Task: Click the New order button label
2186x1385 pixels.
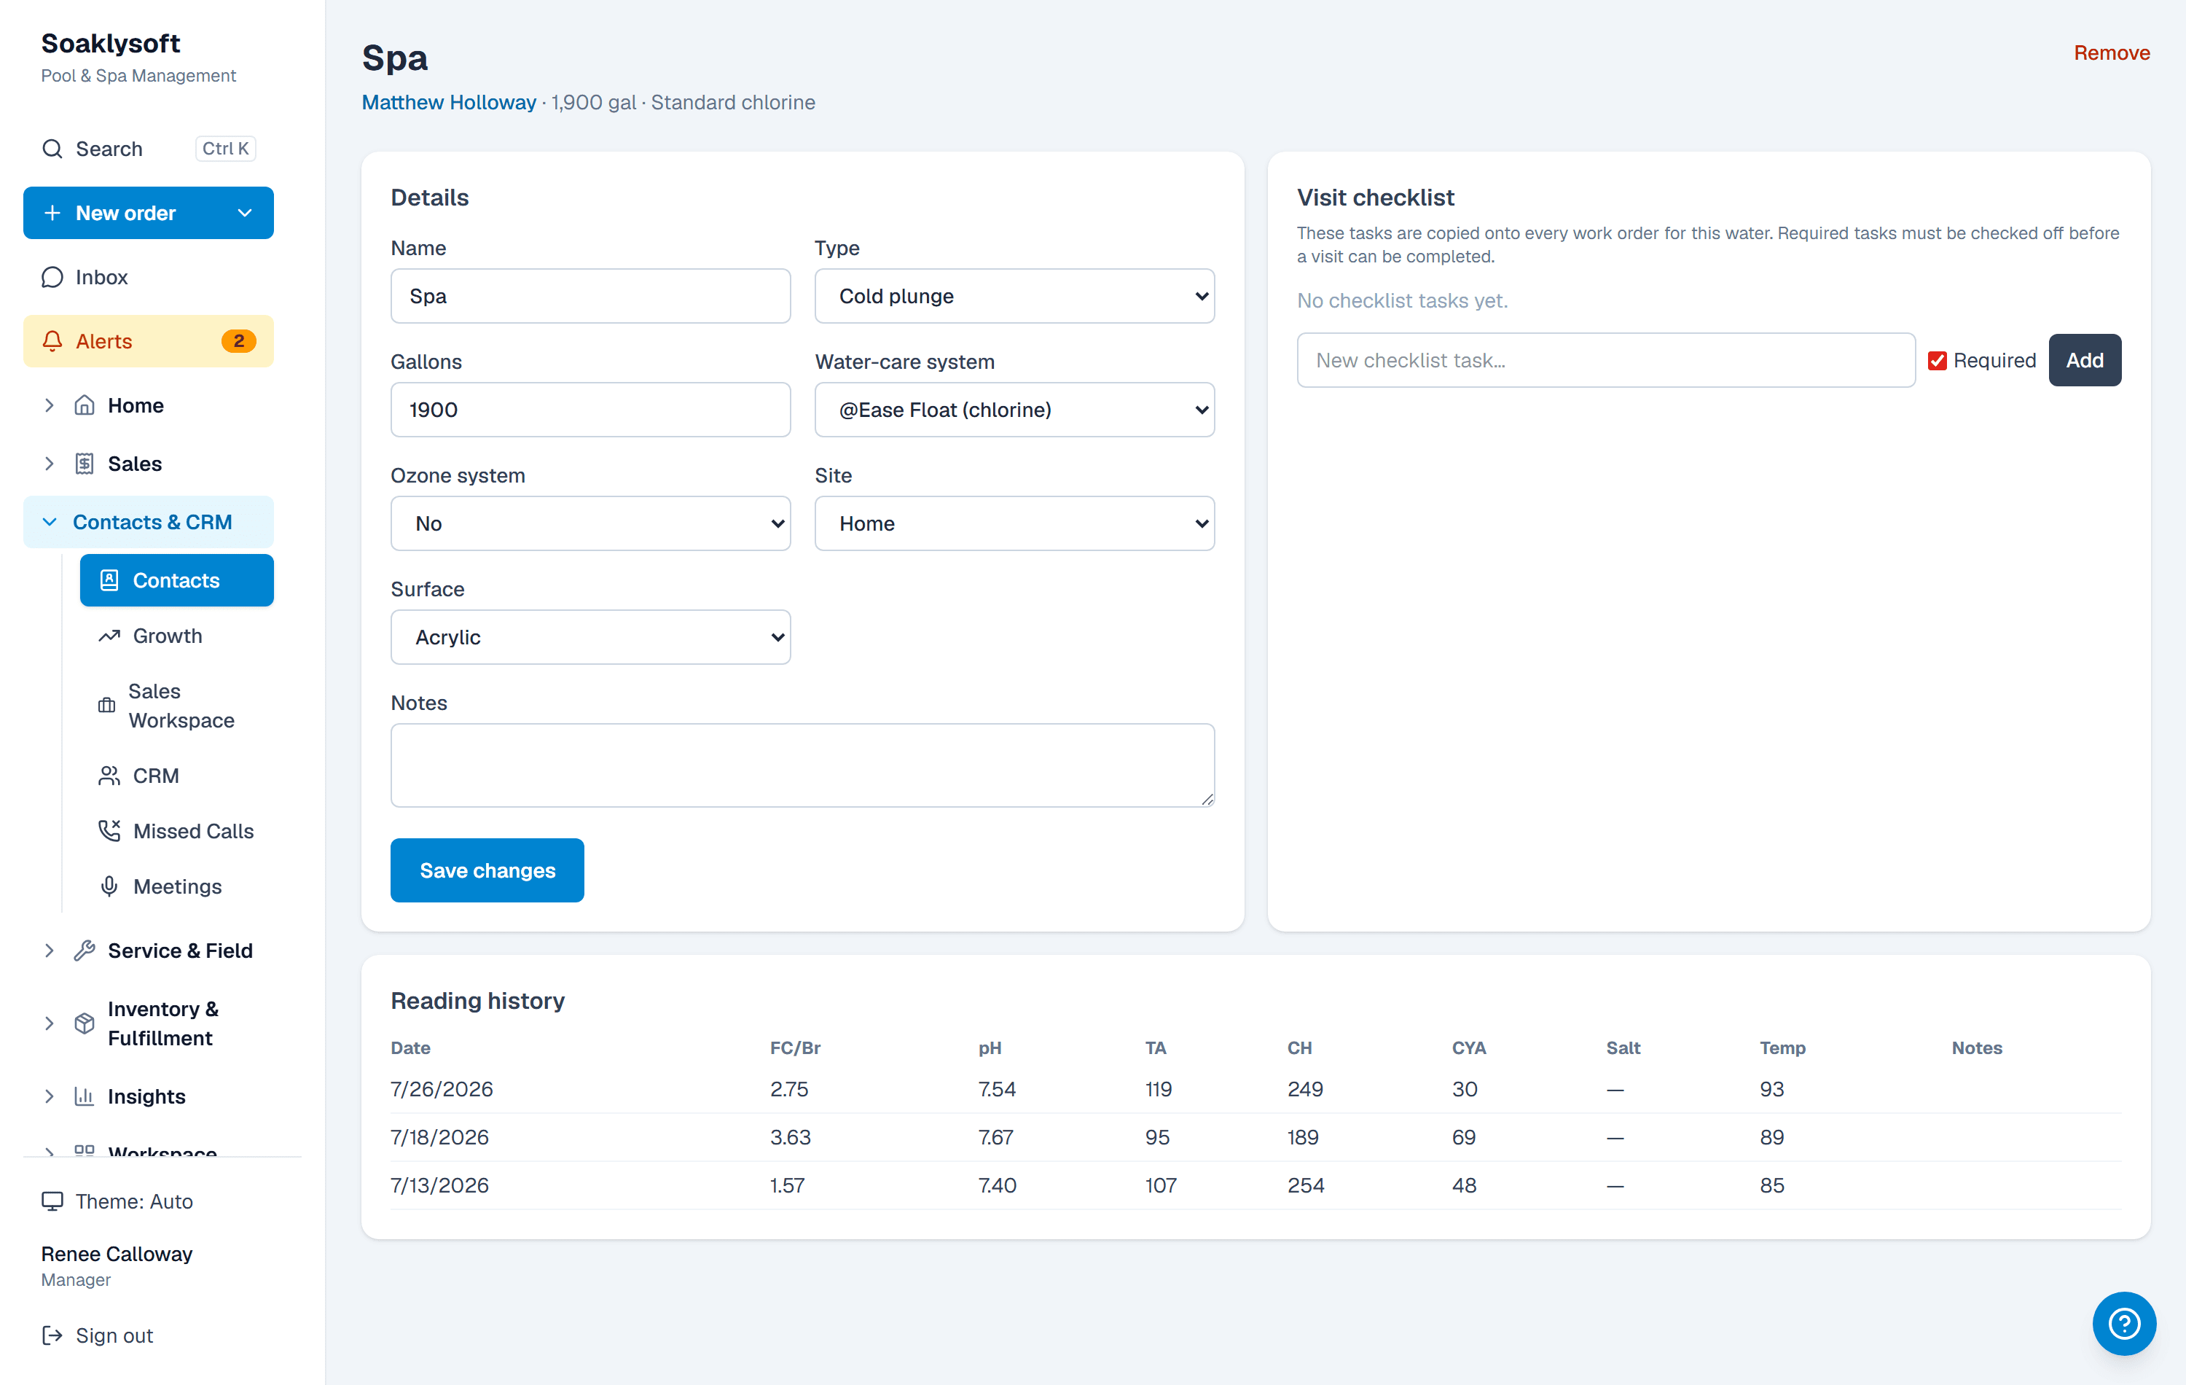Action: [x=125, y=213]
